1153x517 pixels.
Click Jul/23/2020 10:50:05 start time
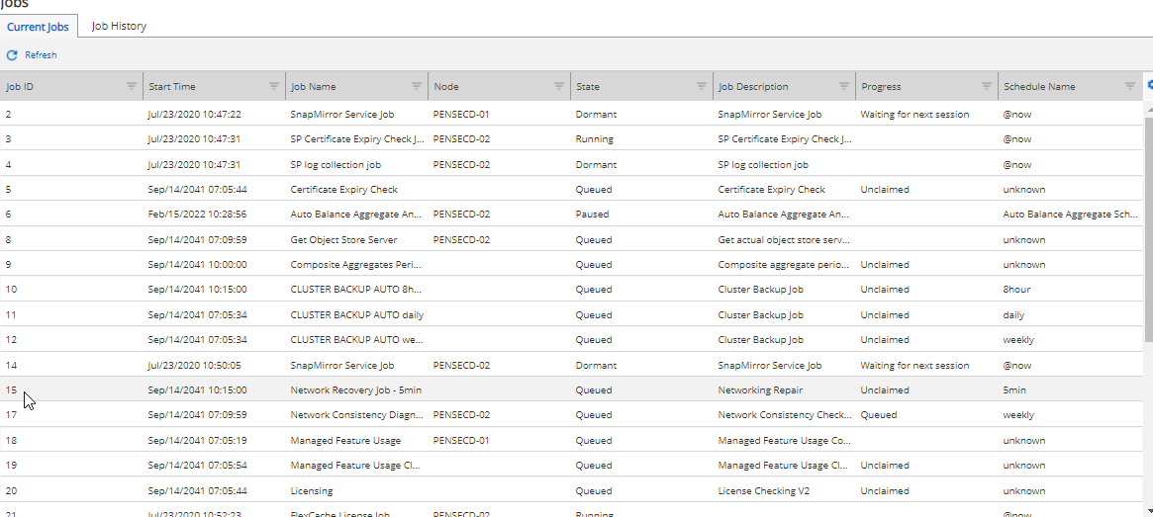pyautogui.click(x=195, y=365)
